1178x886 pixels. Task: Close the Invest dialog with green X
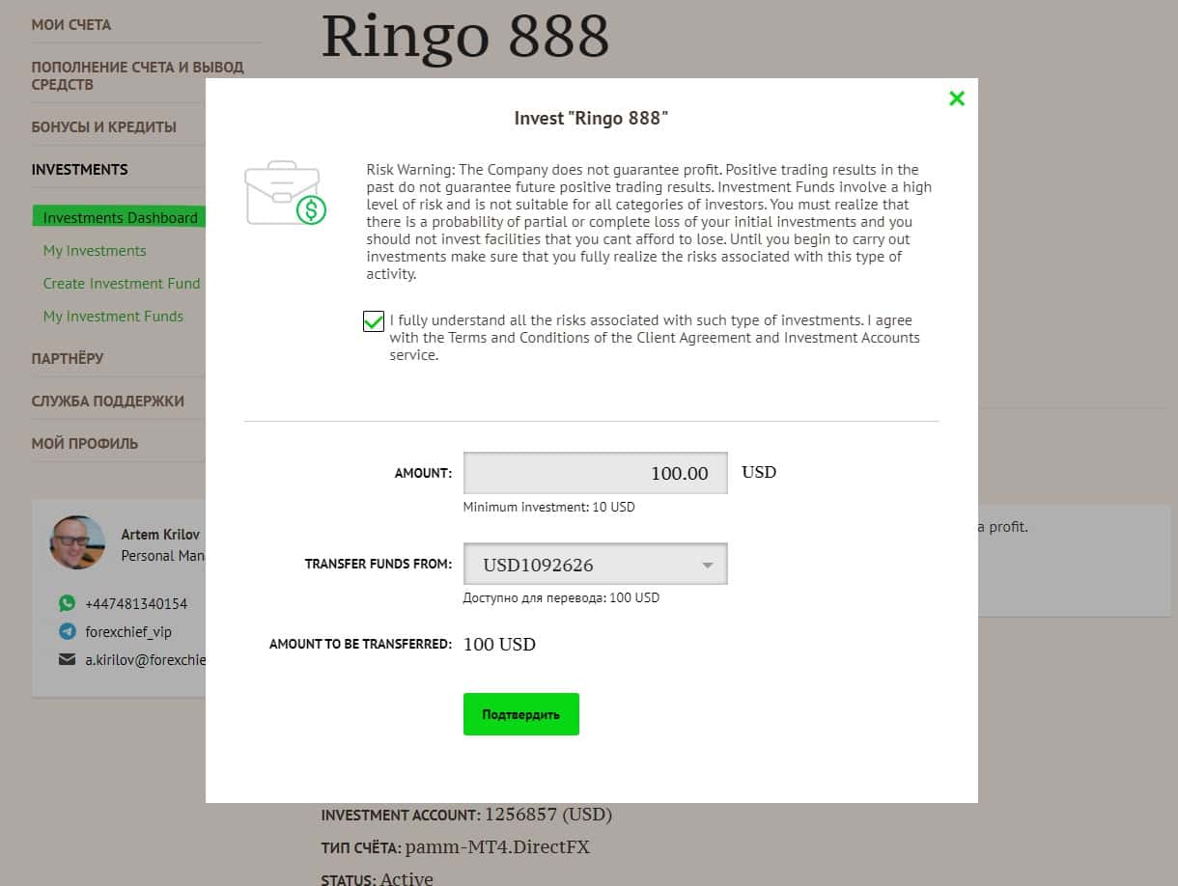(957, 98)
